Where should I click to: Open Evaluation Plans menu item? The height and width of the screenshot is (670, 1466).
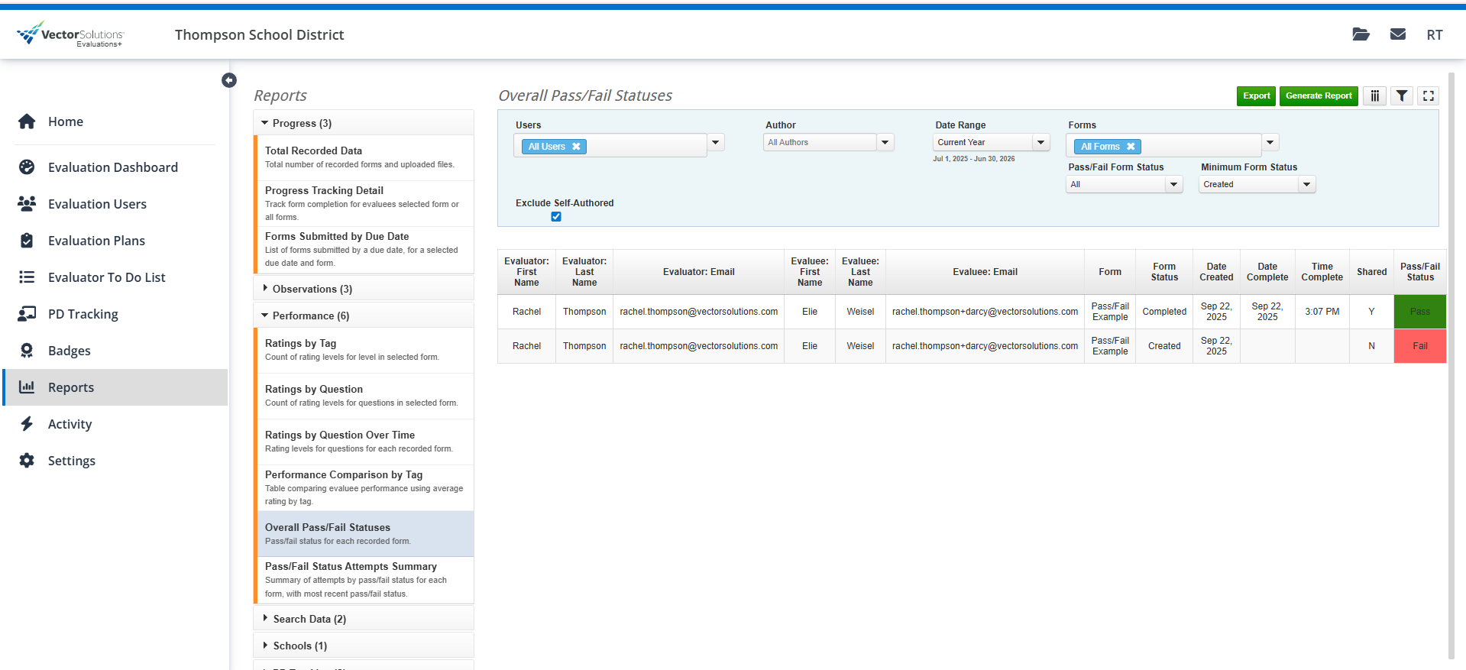pos(96,241)
